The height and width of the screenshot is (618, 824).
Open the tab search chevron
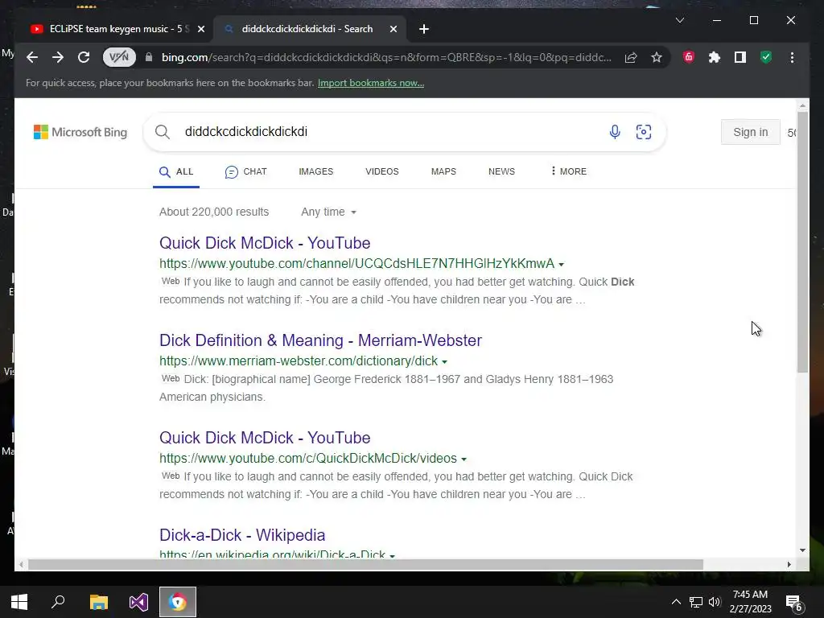(x=679, y=20)
